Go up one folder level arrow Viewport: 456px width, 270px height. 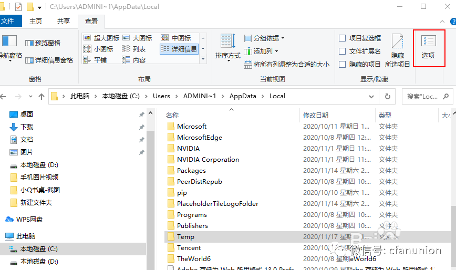pyautogui.click(x=42, y=97)
